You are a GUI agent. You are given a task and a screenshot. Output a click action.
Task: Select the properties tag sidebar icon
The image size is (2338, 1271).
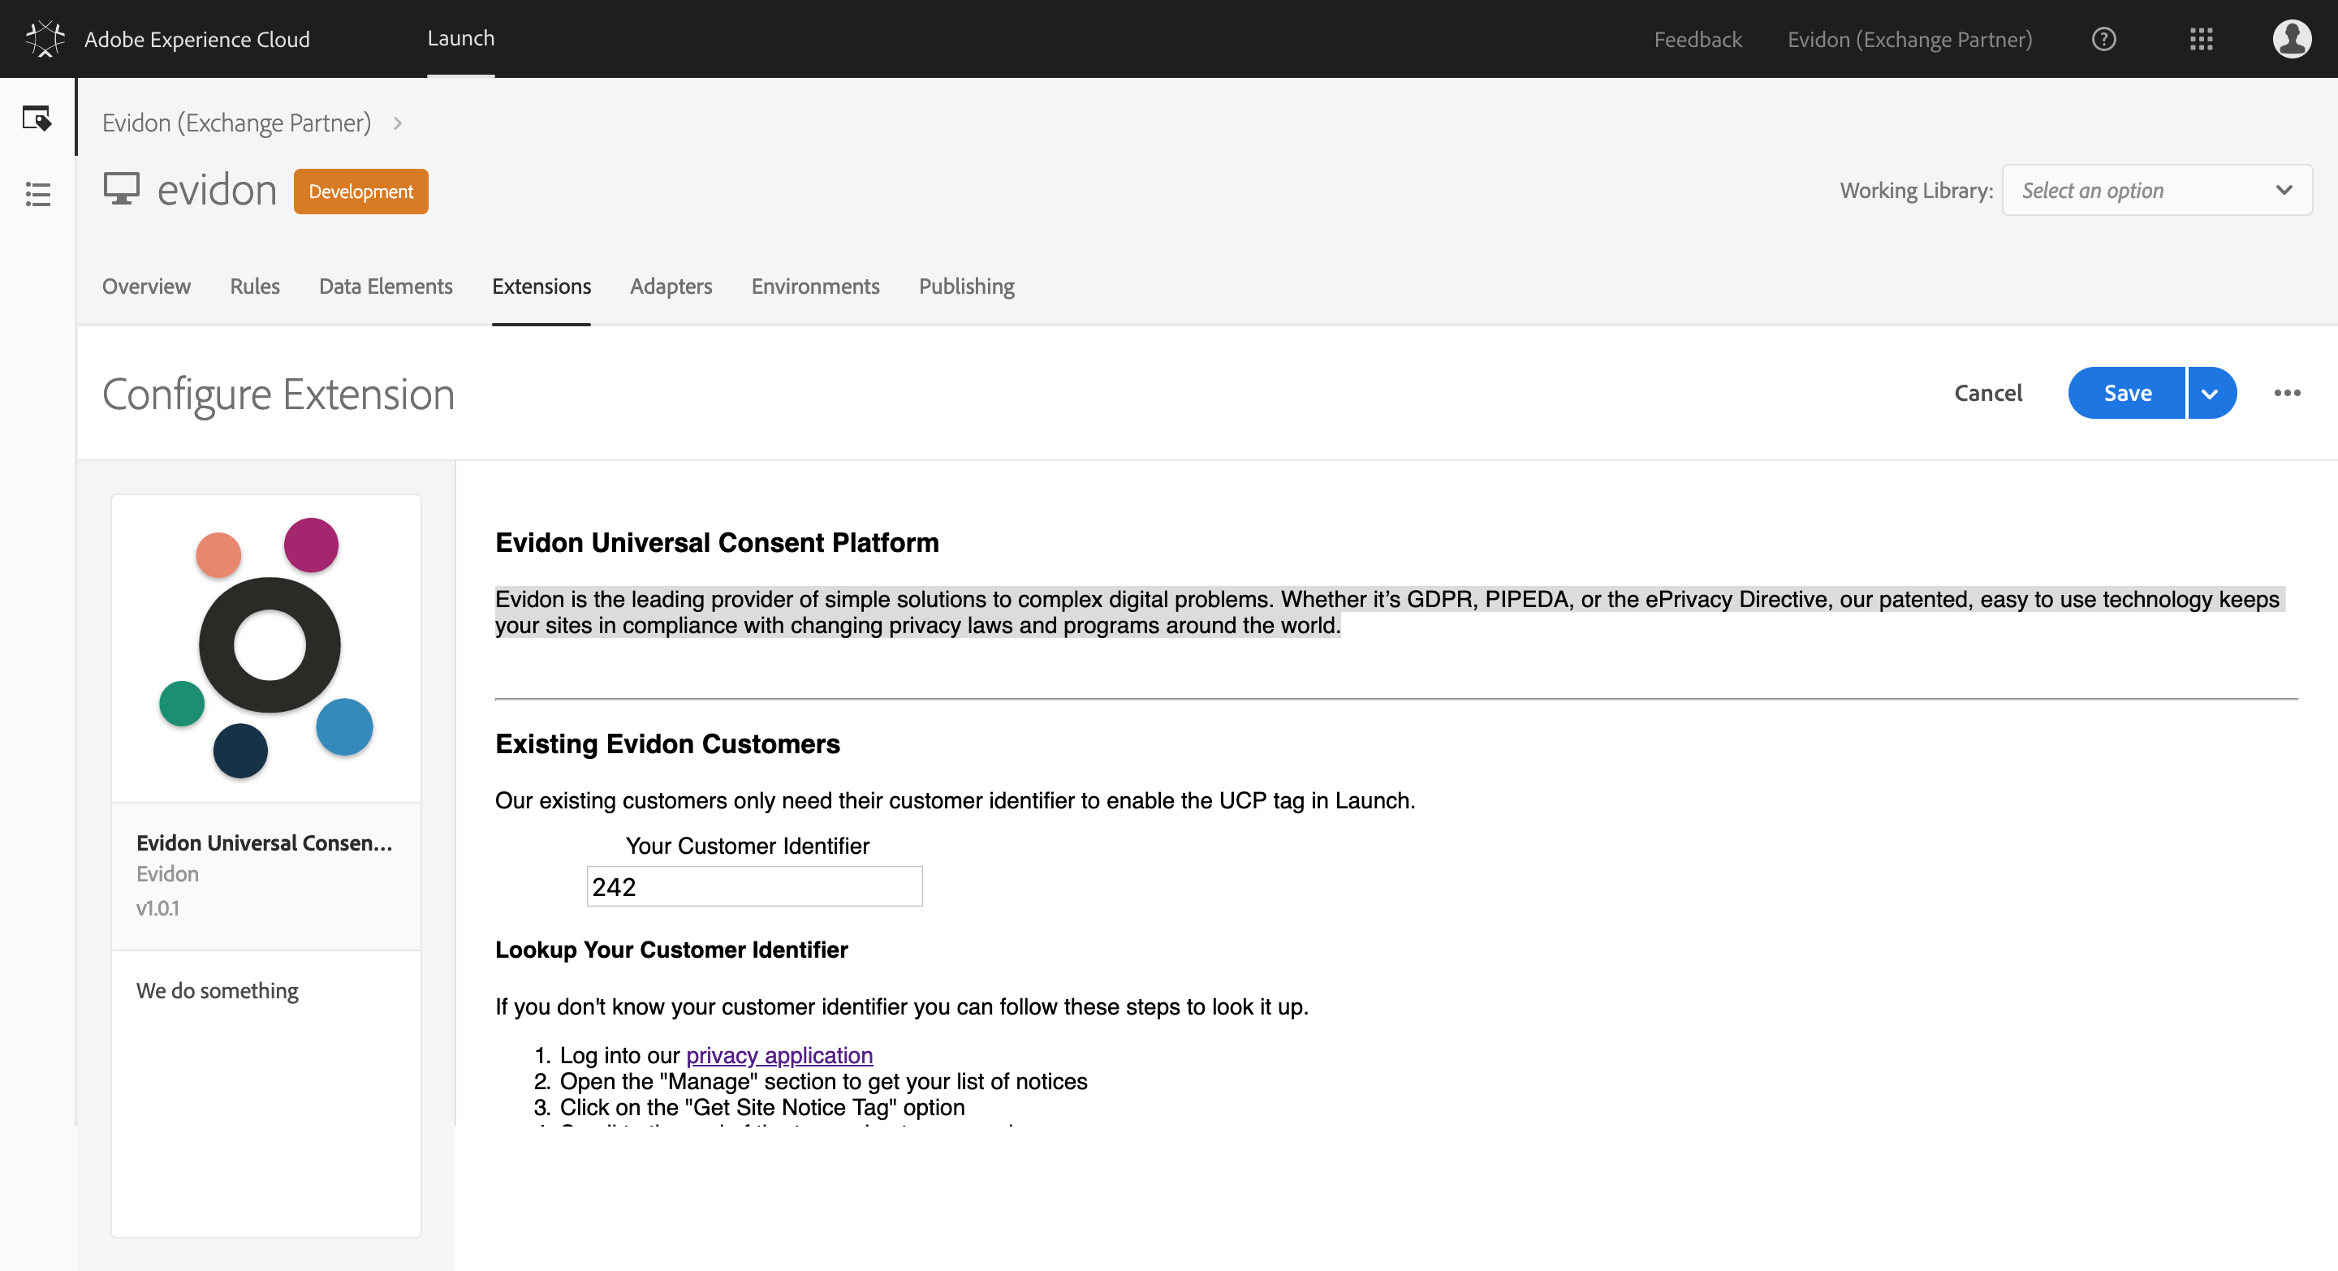[37, 118]
